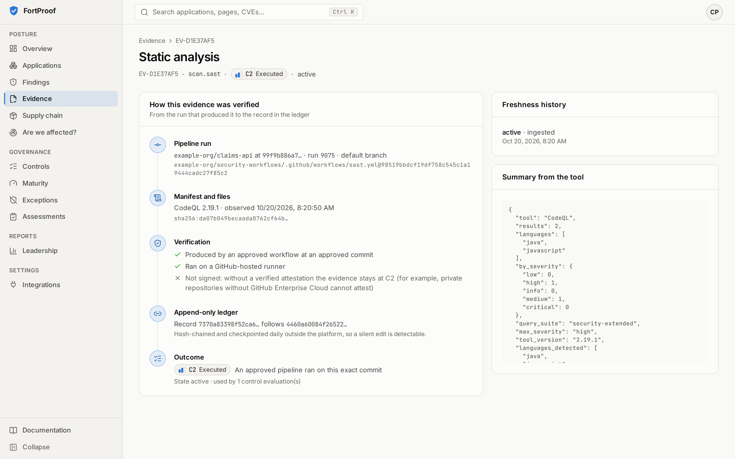Click the C2 Executed badge under the title
The height and width of the screenshot is (459, 735).
(x=259, y=74)
